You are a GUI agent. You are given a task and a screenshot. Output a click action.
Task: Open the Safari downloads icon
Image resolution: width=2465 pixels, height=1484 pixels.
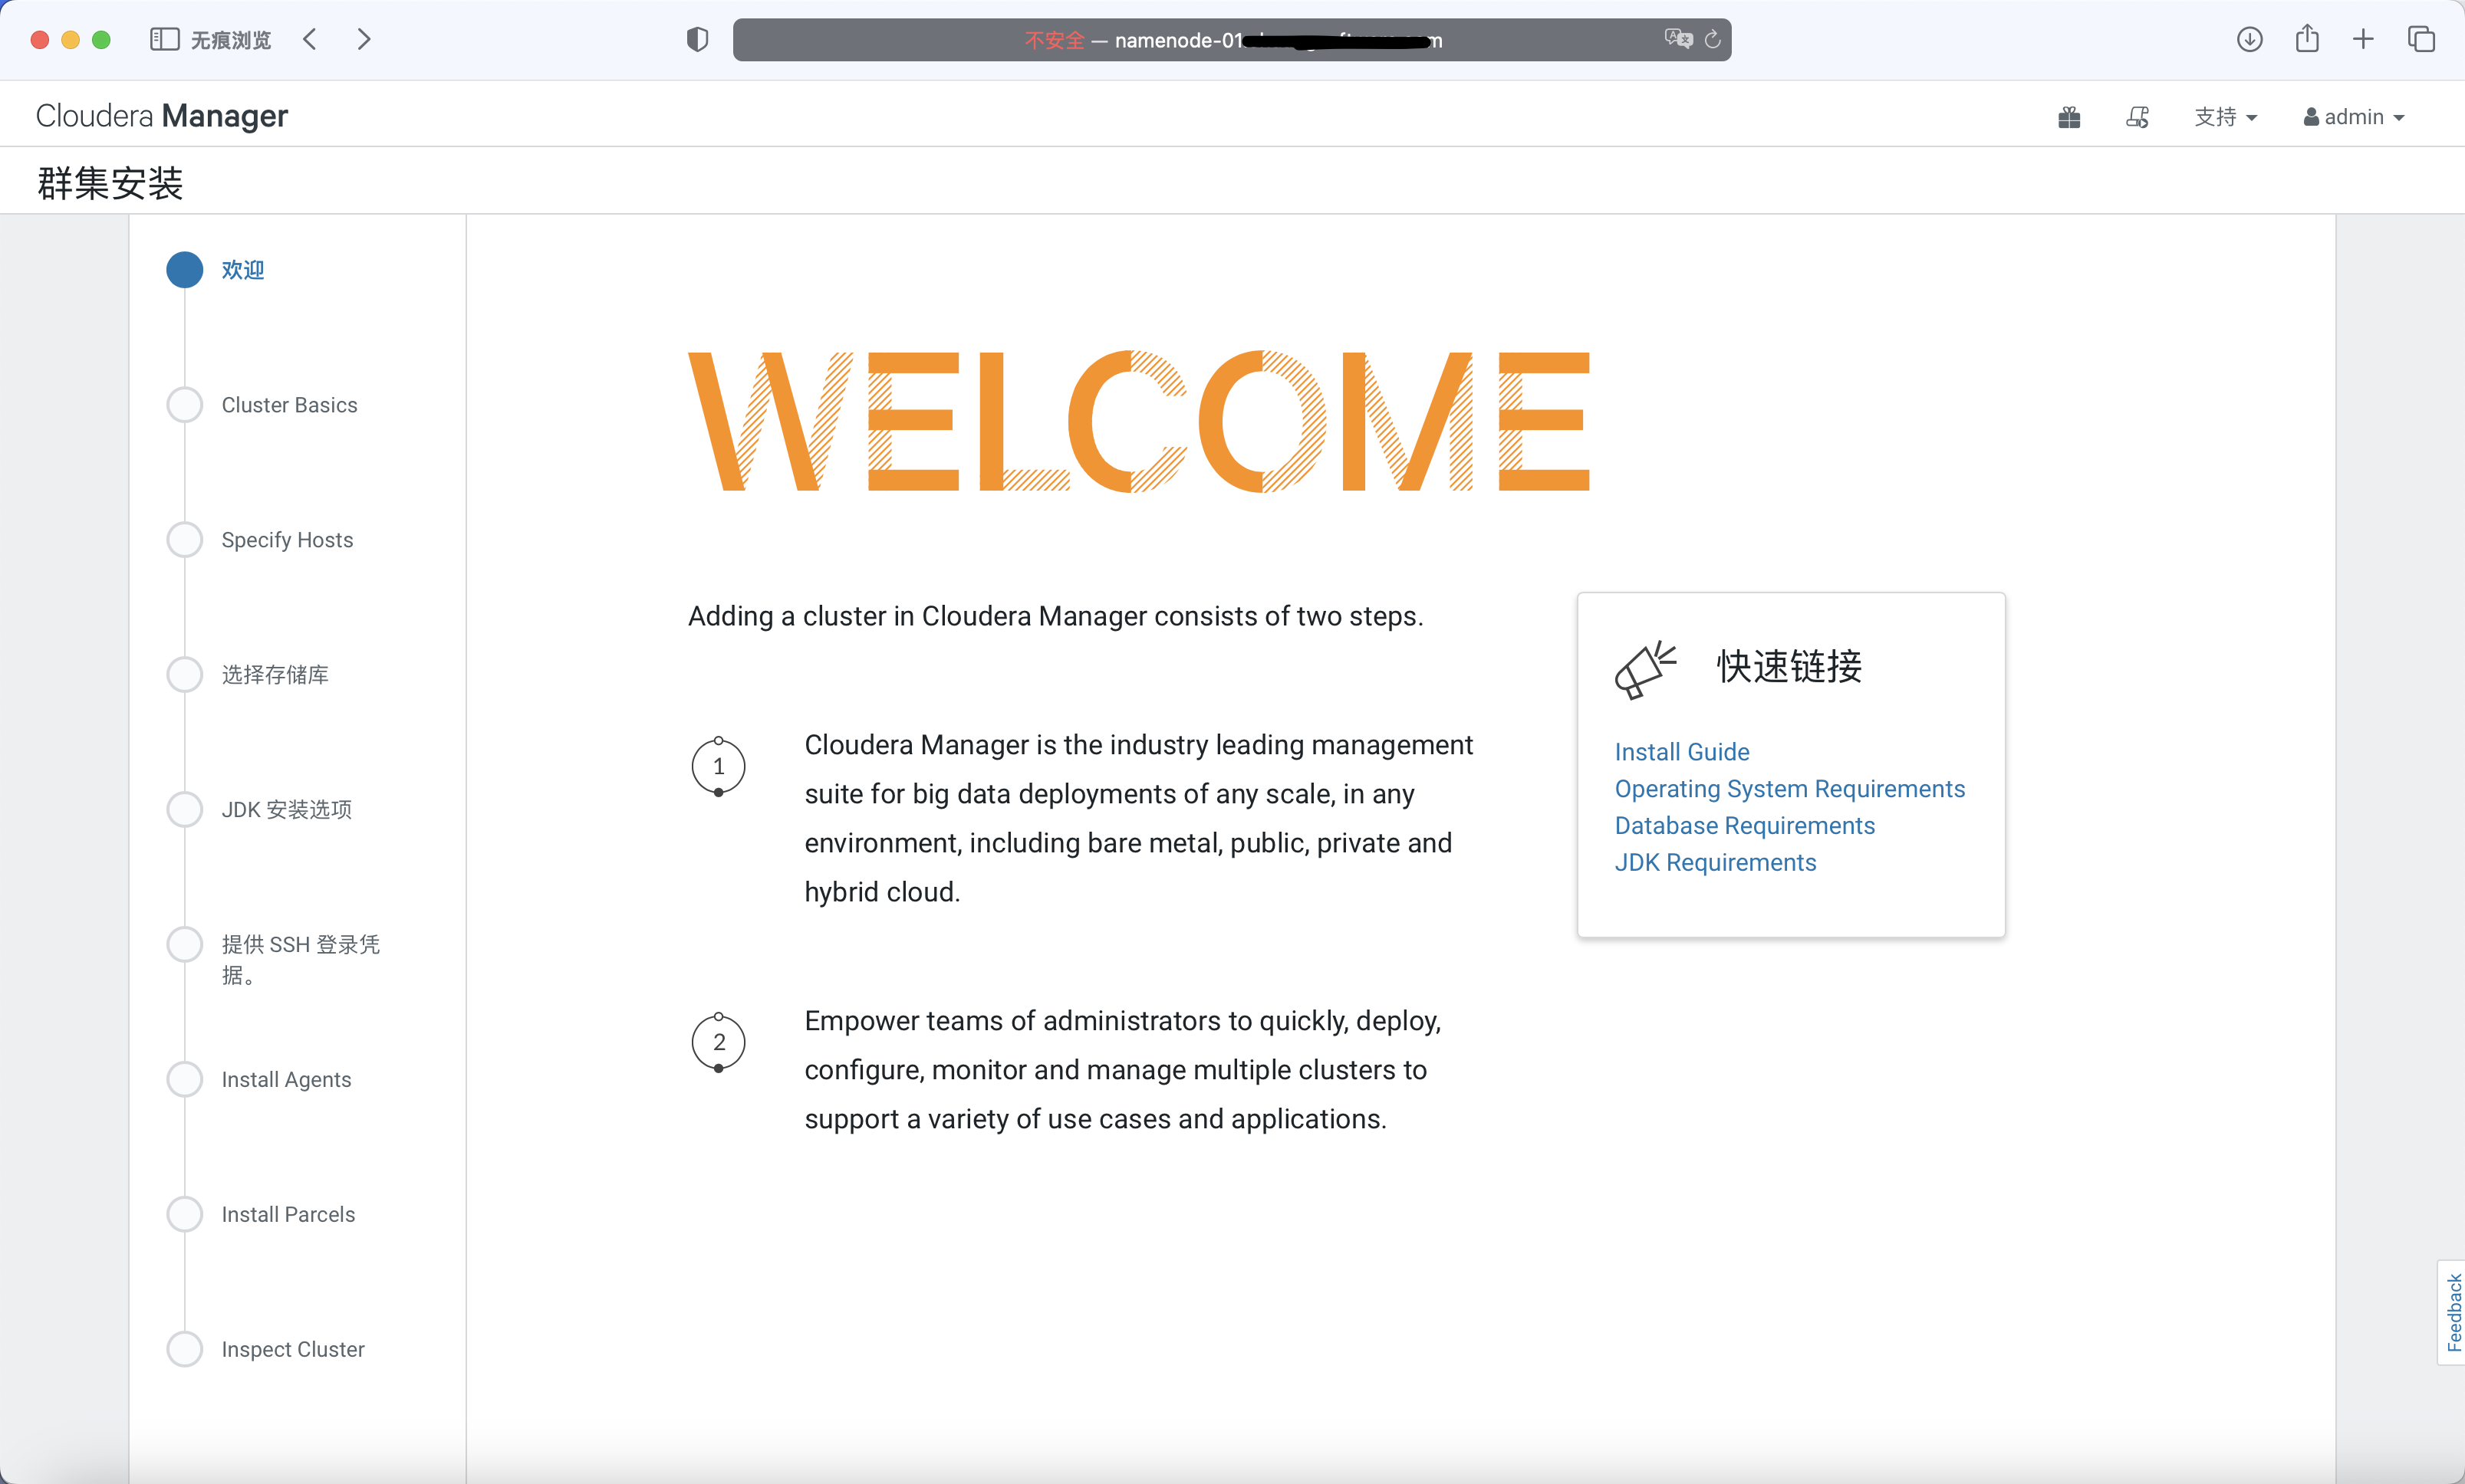[2249, 40]
